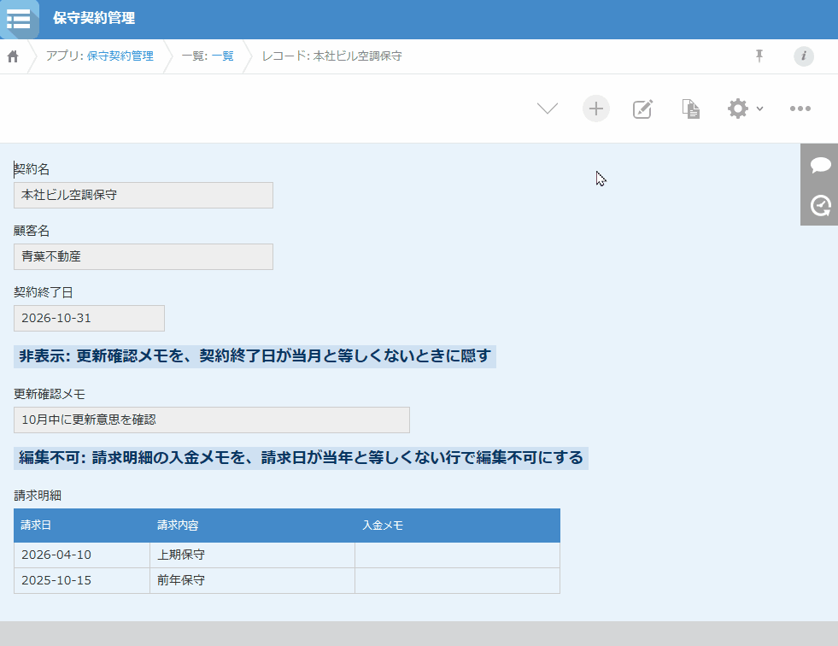Select the 契約終了日 value 2026-10-31
838x646 pixels.
click(89, 318)
